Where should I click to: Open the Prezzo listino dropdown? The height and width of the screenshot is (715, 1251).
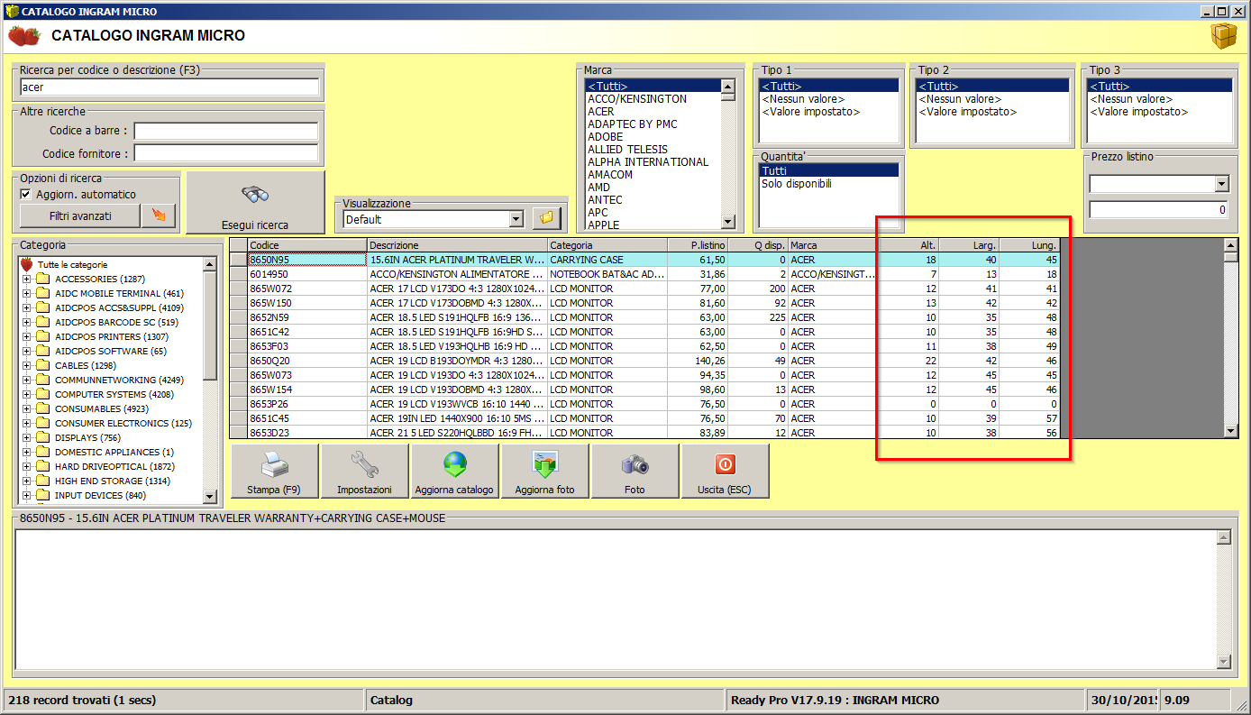pos(1221,184)
